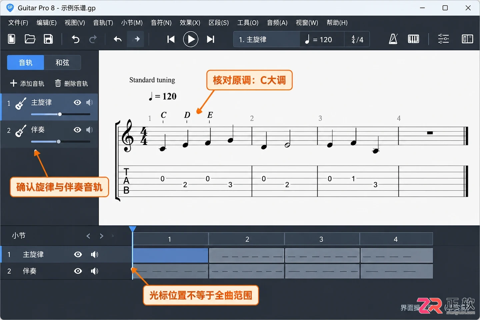Mute 主旋律 in the bottom timeline
The width and height of the screenshot is (480, 320).
(x=95, y=254)
